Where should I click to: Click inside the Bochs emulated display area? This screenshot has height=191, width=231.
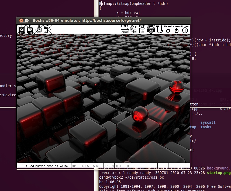click(x=104, y=98)
